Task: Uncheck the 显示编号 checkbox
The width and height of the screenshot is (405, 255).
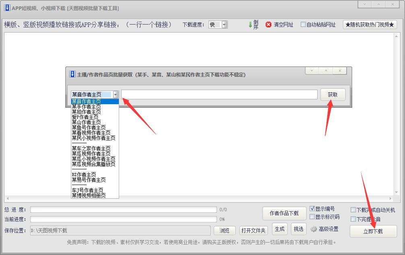Action: pos(313,208)
